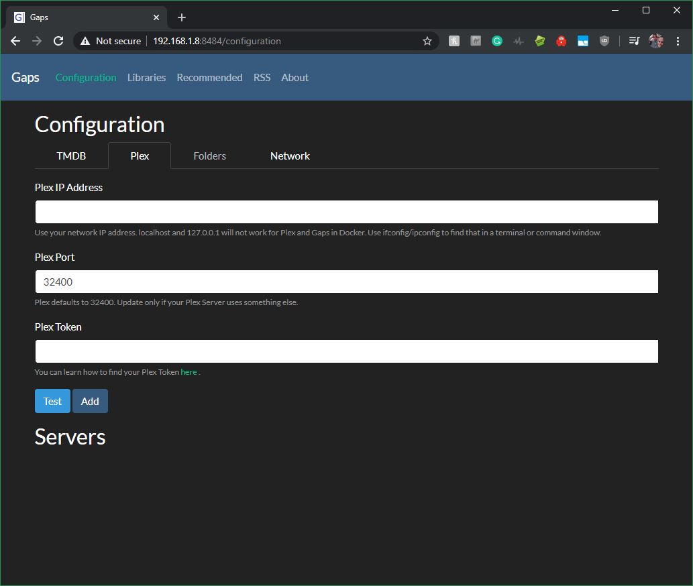Open the media control playlist icon
Screen dimensions: 693x586
click(x=634, y=41)
